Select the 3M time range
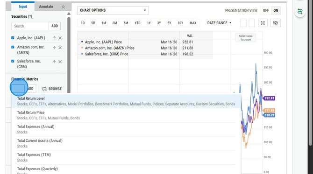Screen dimensions: 313x174 pyautogui.click(x=115, y=23)
